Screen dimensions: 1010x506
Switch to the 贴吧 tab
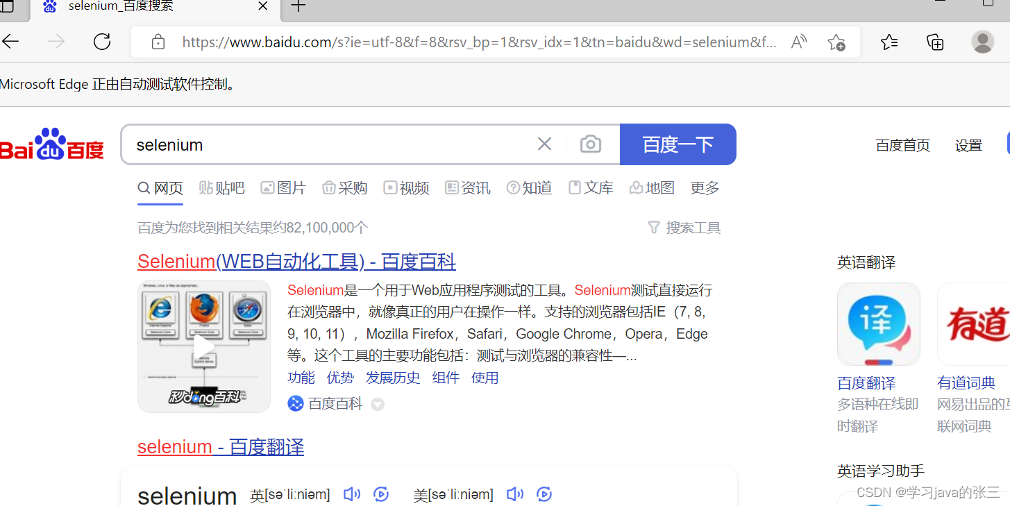point(222,188)
